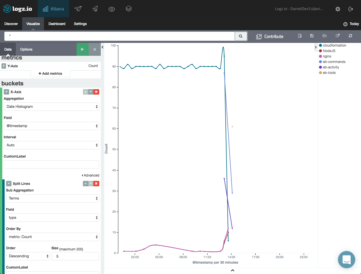Open the Interval Auto dropdown
This screenshot has height=274, width=361.
(x=51, y=145)
